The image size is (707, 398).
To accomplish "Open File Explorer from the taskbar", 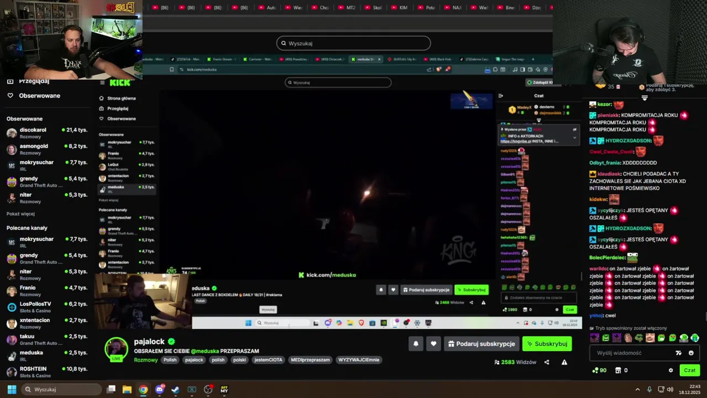I will coord(127,389).
